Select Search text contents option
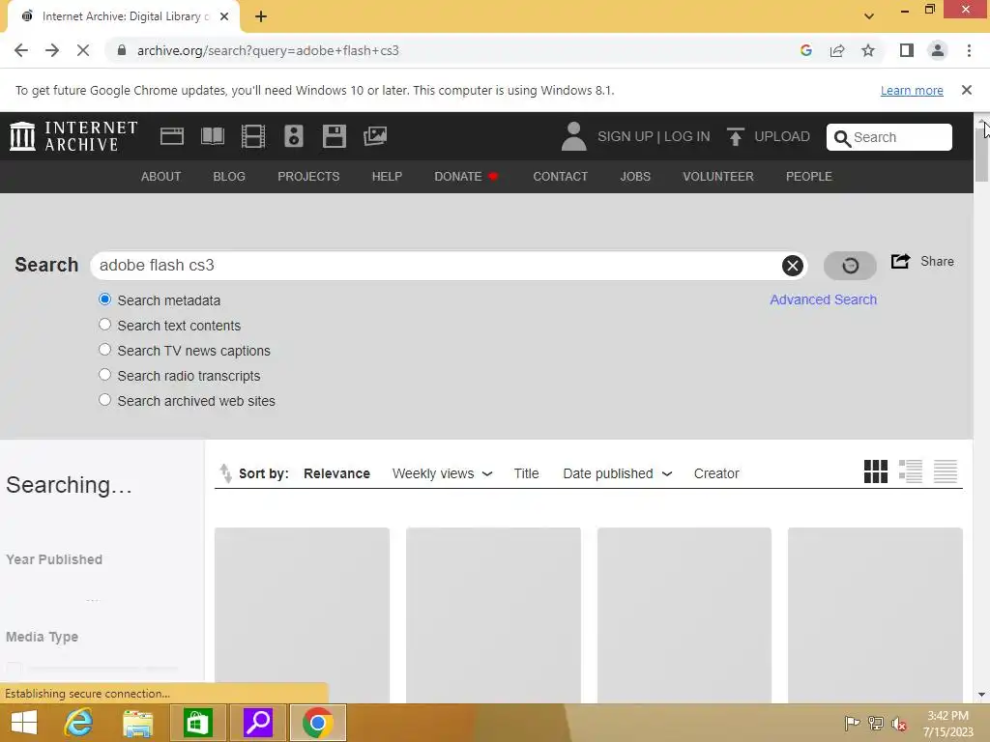The height and width of the screenshot is (742, 990). tap(104, 325)
